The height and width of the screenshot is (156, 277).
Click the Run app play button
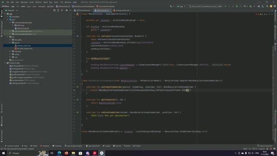coord(225,6)
